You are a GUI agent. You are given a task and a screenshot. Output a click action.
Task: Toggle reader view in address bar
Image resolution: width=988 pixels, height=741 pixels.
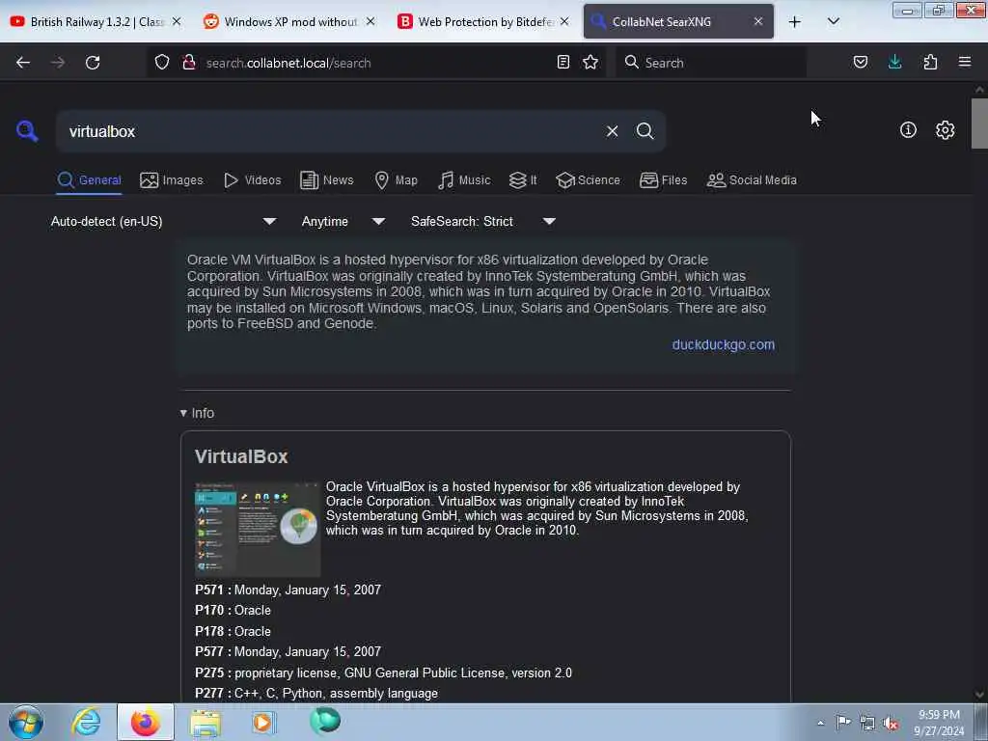pos(563,62)
